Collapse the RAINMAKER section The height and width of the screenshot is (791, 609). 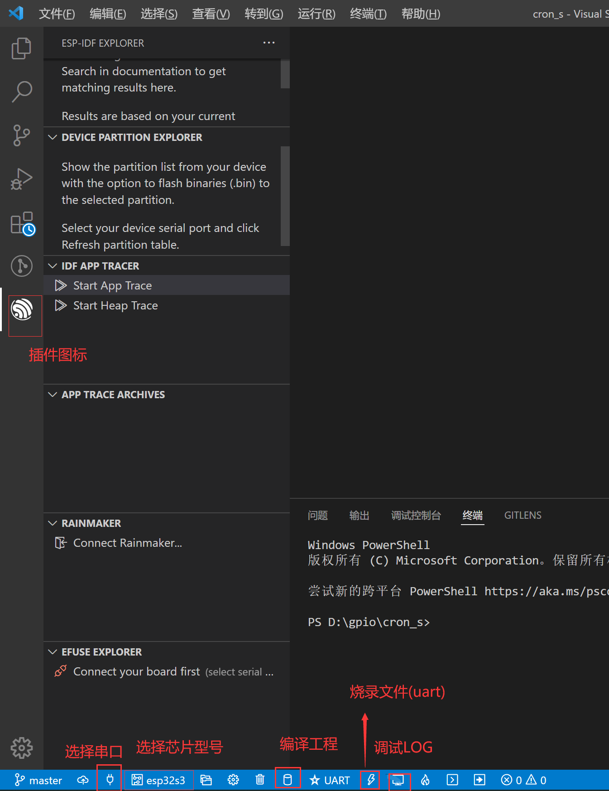click(53, 523)
